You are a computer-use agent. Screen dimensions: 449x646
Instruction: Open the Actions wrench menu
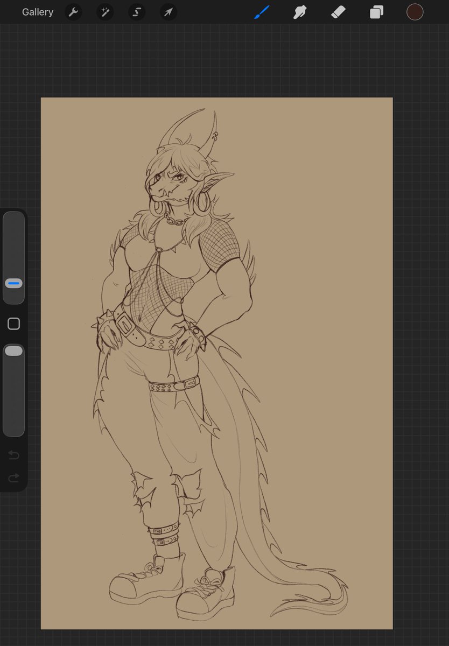click(x=73, y=12)
